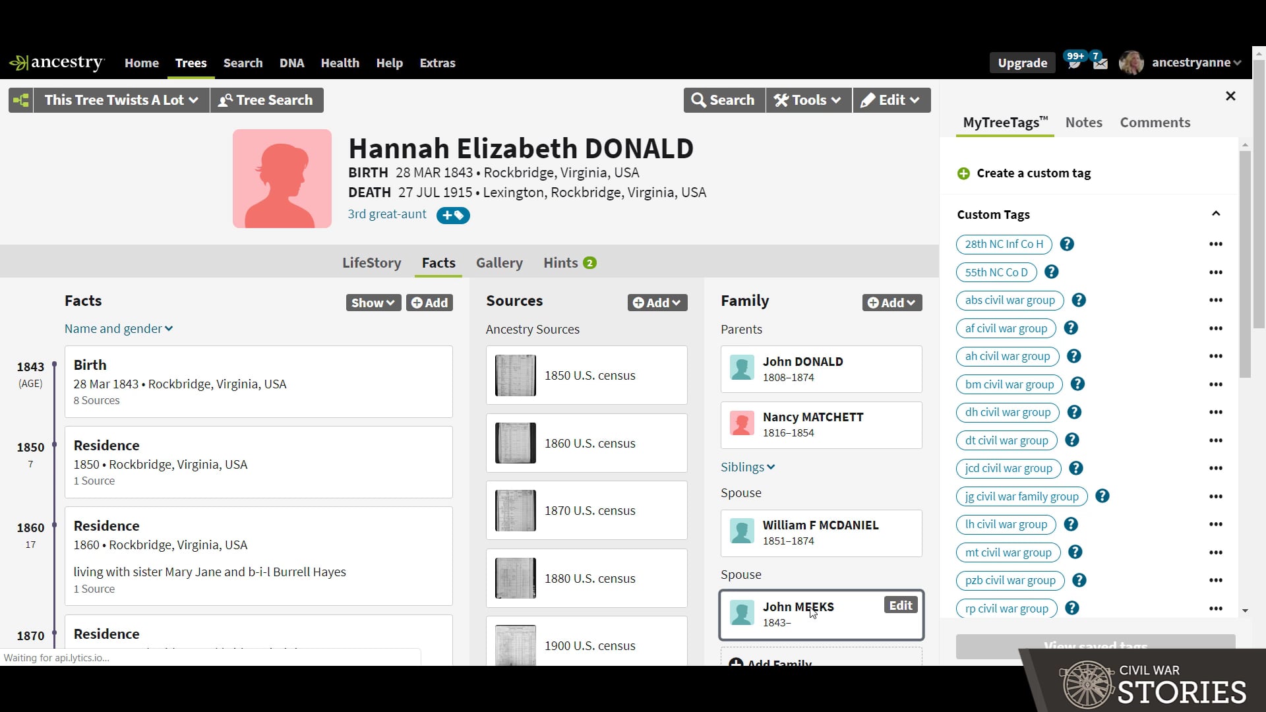This screenshot has height=712, width=1266.
Task: Open ellipsis menu for abs civil war group
Action: tap(1216, 300)
